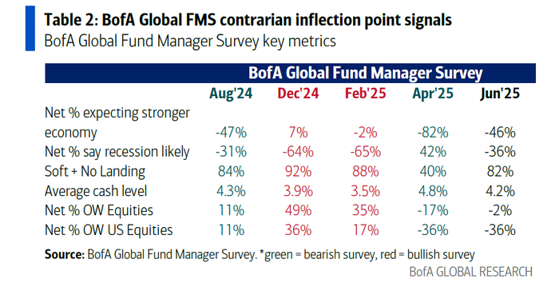Click the Net % OW US Equities label
559x291 pixels.
click(109, 230)
